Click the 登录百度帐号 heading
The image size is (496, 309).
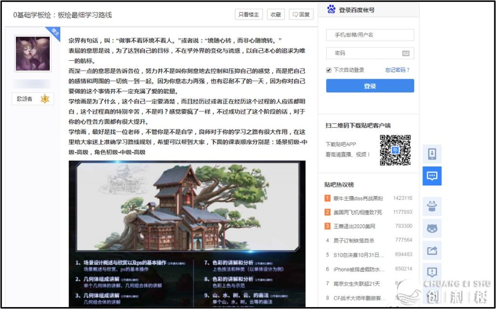[x=357, y=10]
